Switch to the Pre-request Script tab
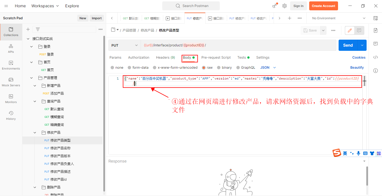The image size is (382, 196). point(216,58)
